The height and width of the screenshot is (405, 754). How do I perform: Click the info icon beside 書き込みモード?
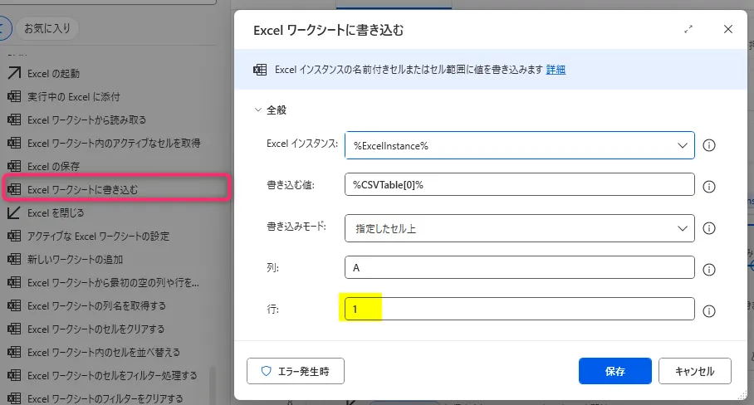(x=709, y=227)
